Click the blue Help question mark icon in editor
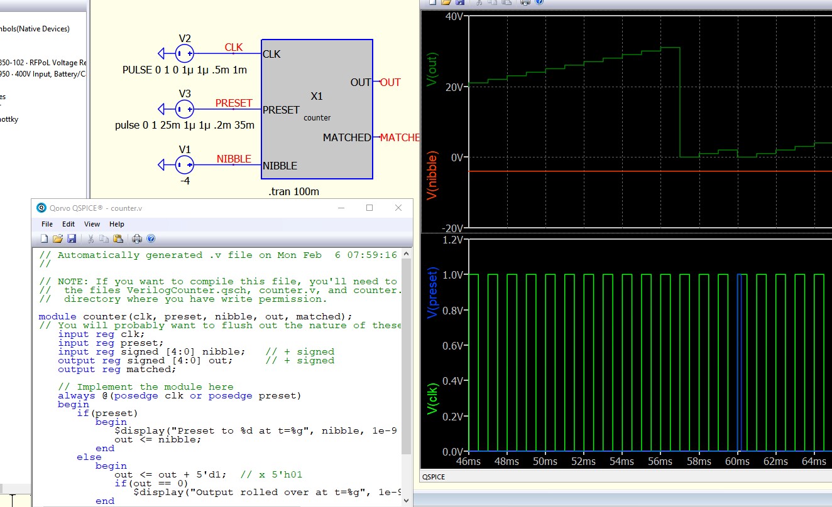 [x=151, y=238]
